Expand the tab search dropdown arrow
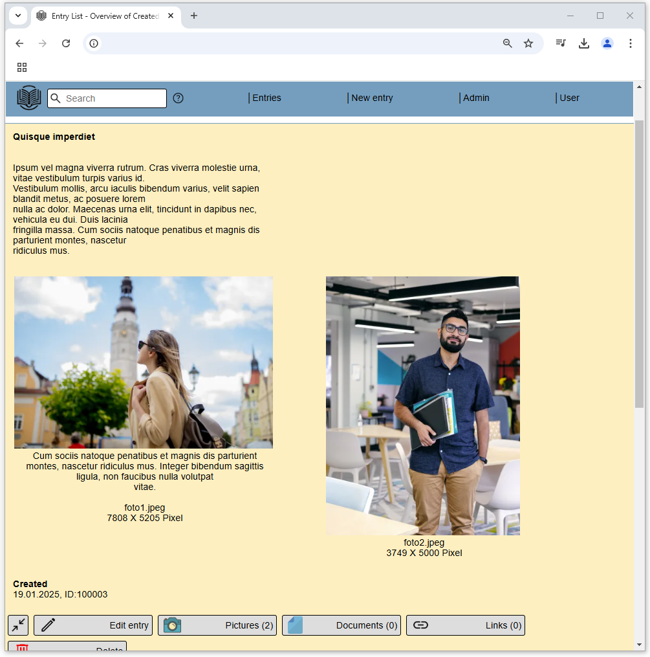 18,16
